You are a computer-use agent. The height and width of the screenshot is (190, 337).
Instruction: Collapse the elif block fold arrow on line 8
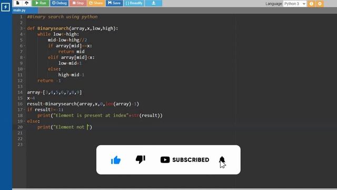(24, 58)
